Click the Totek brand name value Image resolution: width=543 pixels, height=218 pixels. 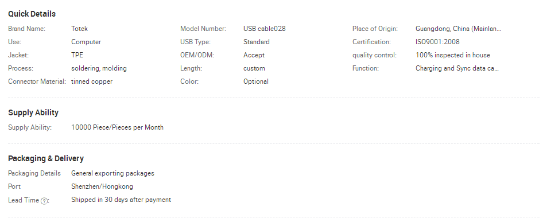[80, 29]
